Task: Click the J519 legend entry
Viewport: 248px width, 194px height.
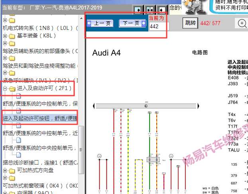Action: click(233, 96)
